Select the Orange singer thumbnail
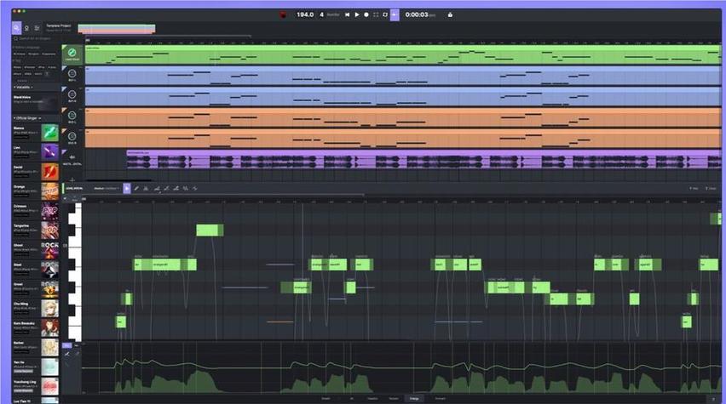 (x=49, y=191)
